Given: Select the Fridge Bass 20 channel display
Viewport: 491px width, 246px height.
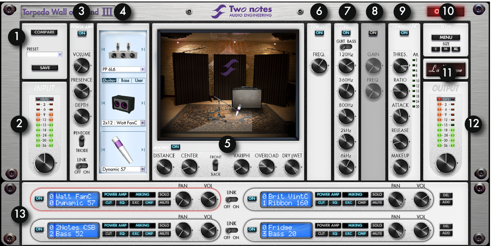Looking at the screenshot, I should tap(286, 230).
